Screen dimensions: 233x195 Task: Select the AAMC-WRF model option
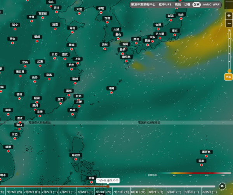[211, 4]
